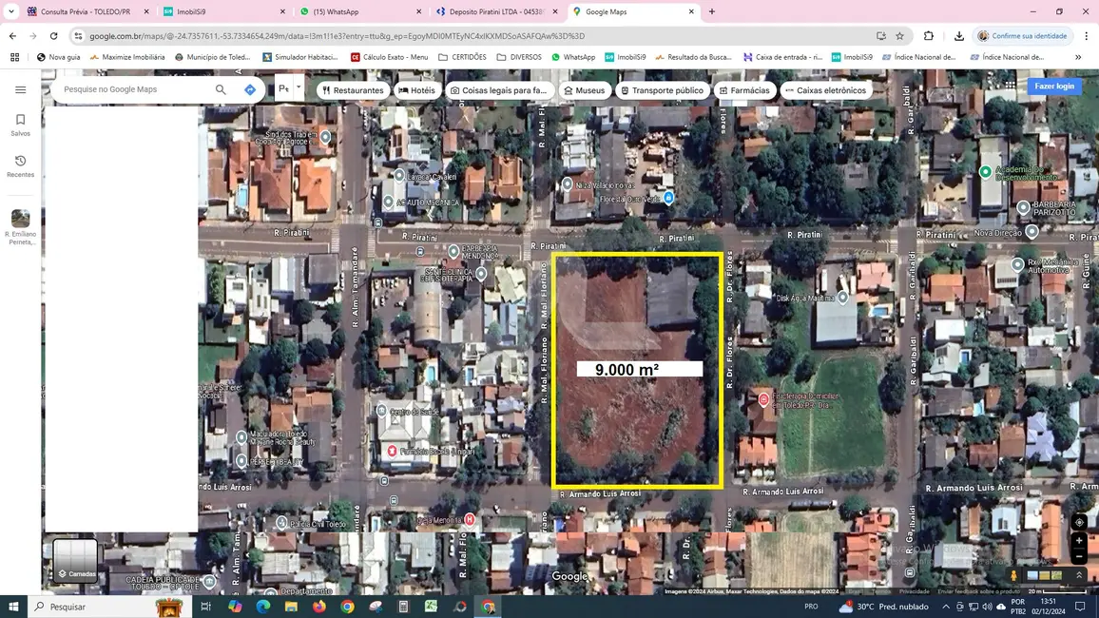Filter map by Restaurantes
This screenshot has height=618, width=1099.
click(x=352, y=90)
